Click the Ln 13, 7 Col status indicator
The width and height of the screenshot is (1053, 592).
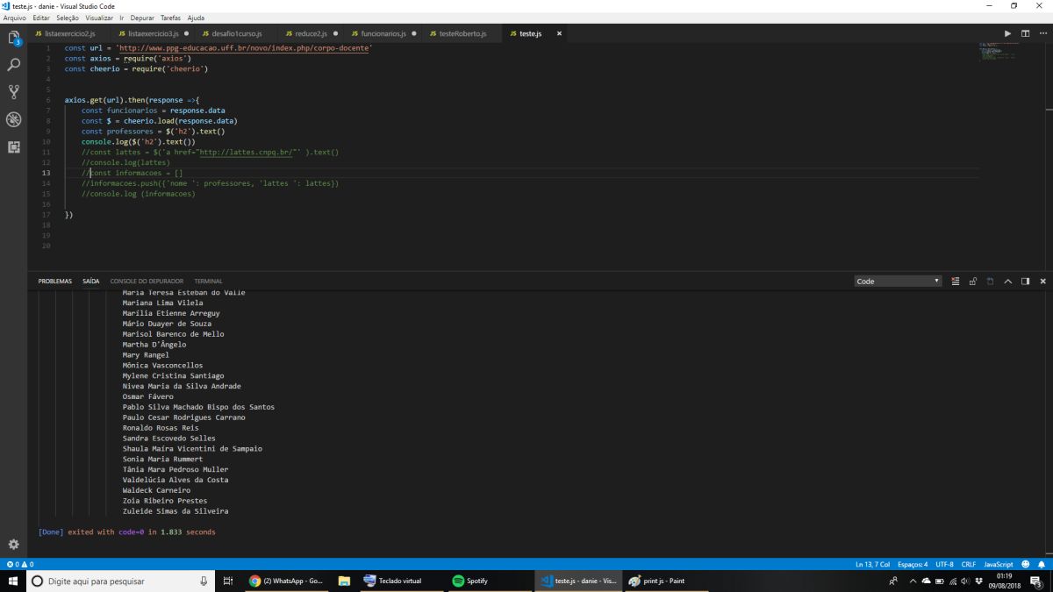click(872, 564)
